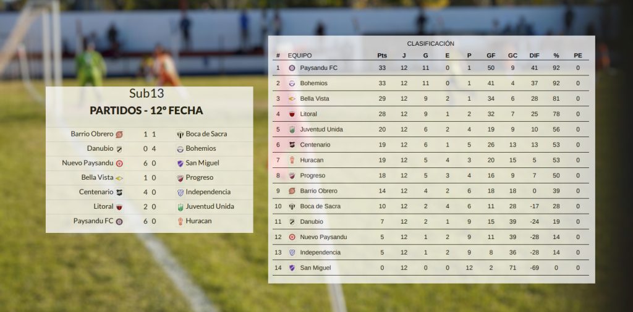
Task: Open the Independencia team in standings table
Action: 320,252
